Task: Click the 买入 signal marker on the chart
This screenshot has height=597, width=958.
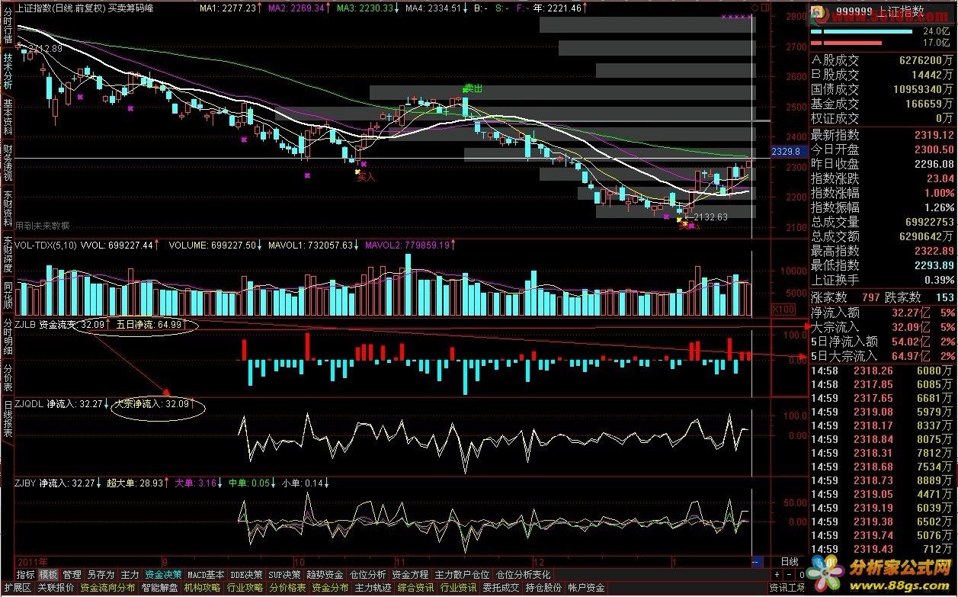Action: 367,177
